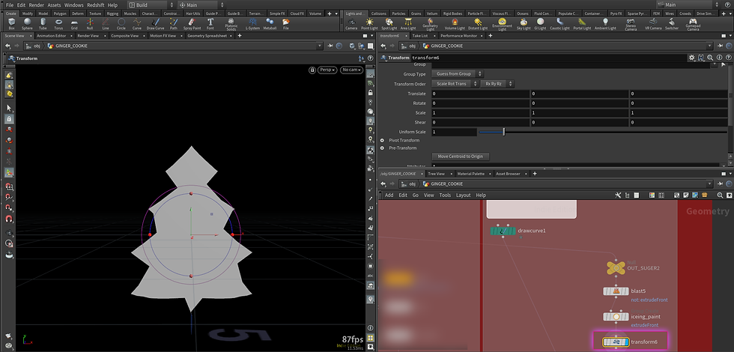Open the Material Palette tab

pos(470,174)
